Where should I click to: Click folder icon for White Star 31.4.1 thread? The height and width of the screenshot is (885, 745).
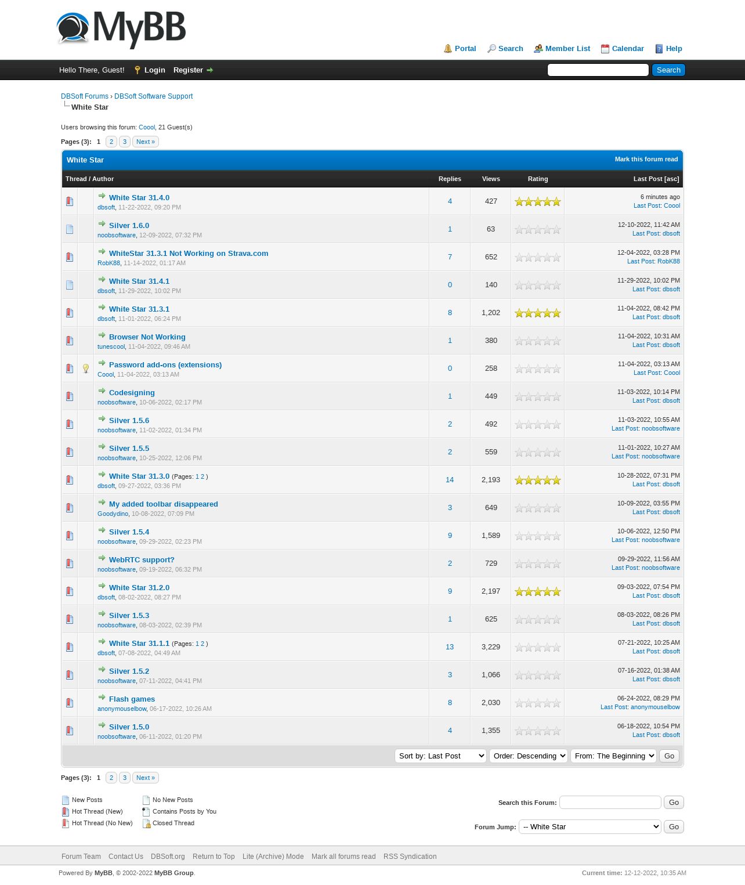pos(70,285)
